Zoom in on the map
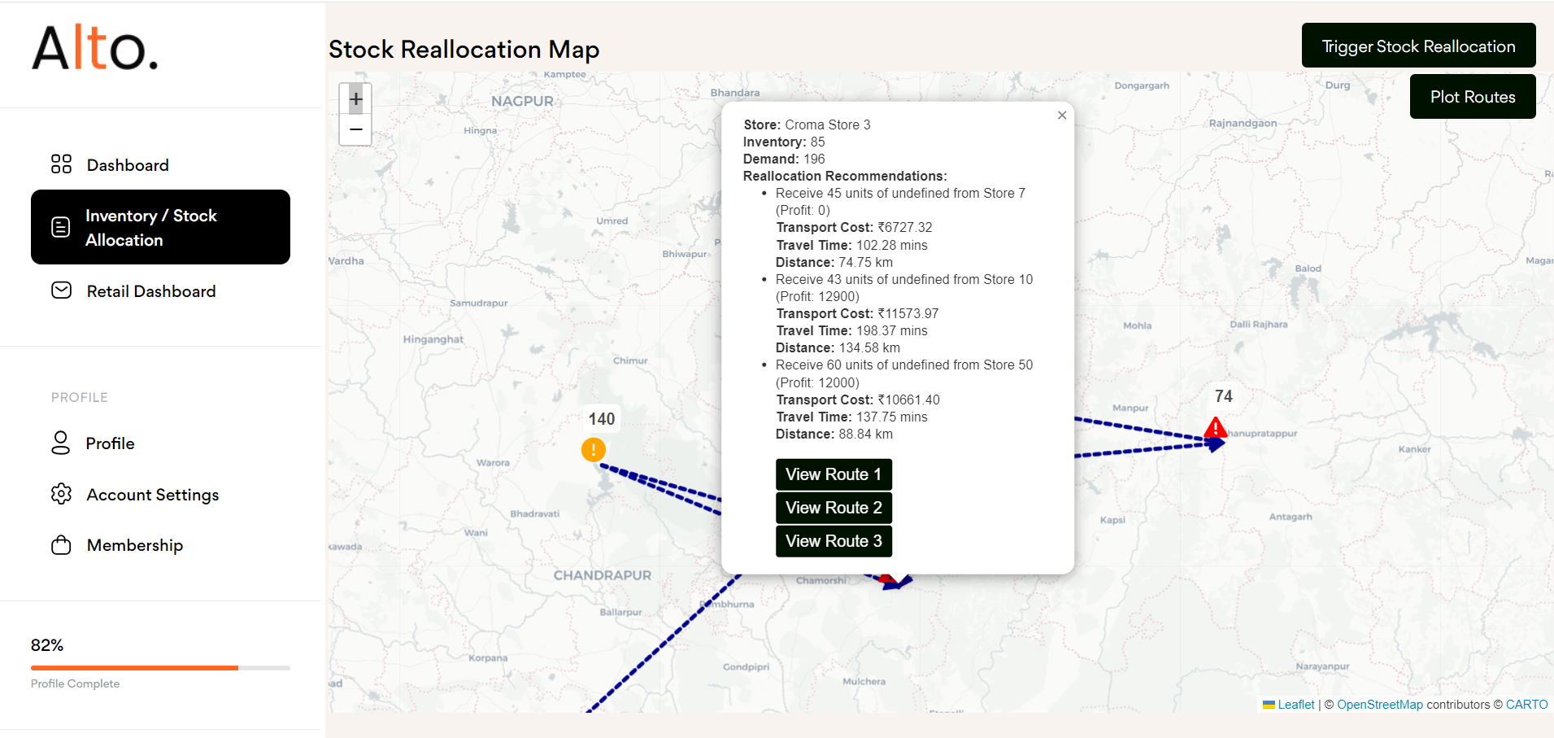Viewport: 1554px width, 738px height. tap(355, 99)
